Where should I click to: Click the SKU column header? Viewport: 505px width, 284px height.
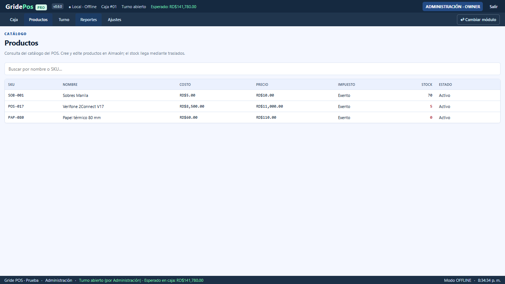pos(11,85)
